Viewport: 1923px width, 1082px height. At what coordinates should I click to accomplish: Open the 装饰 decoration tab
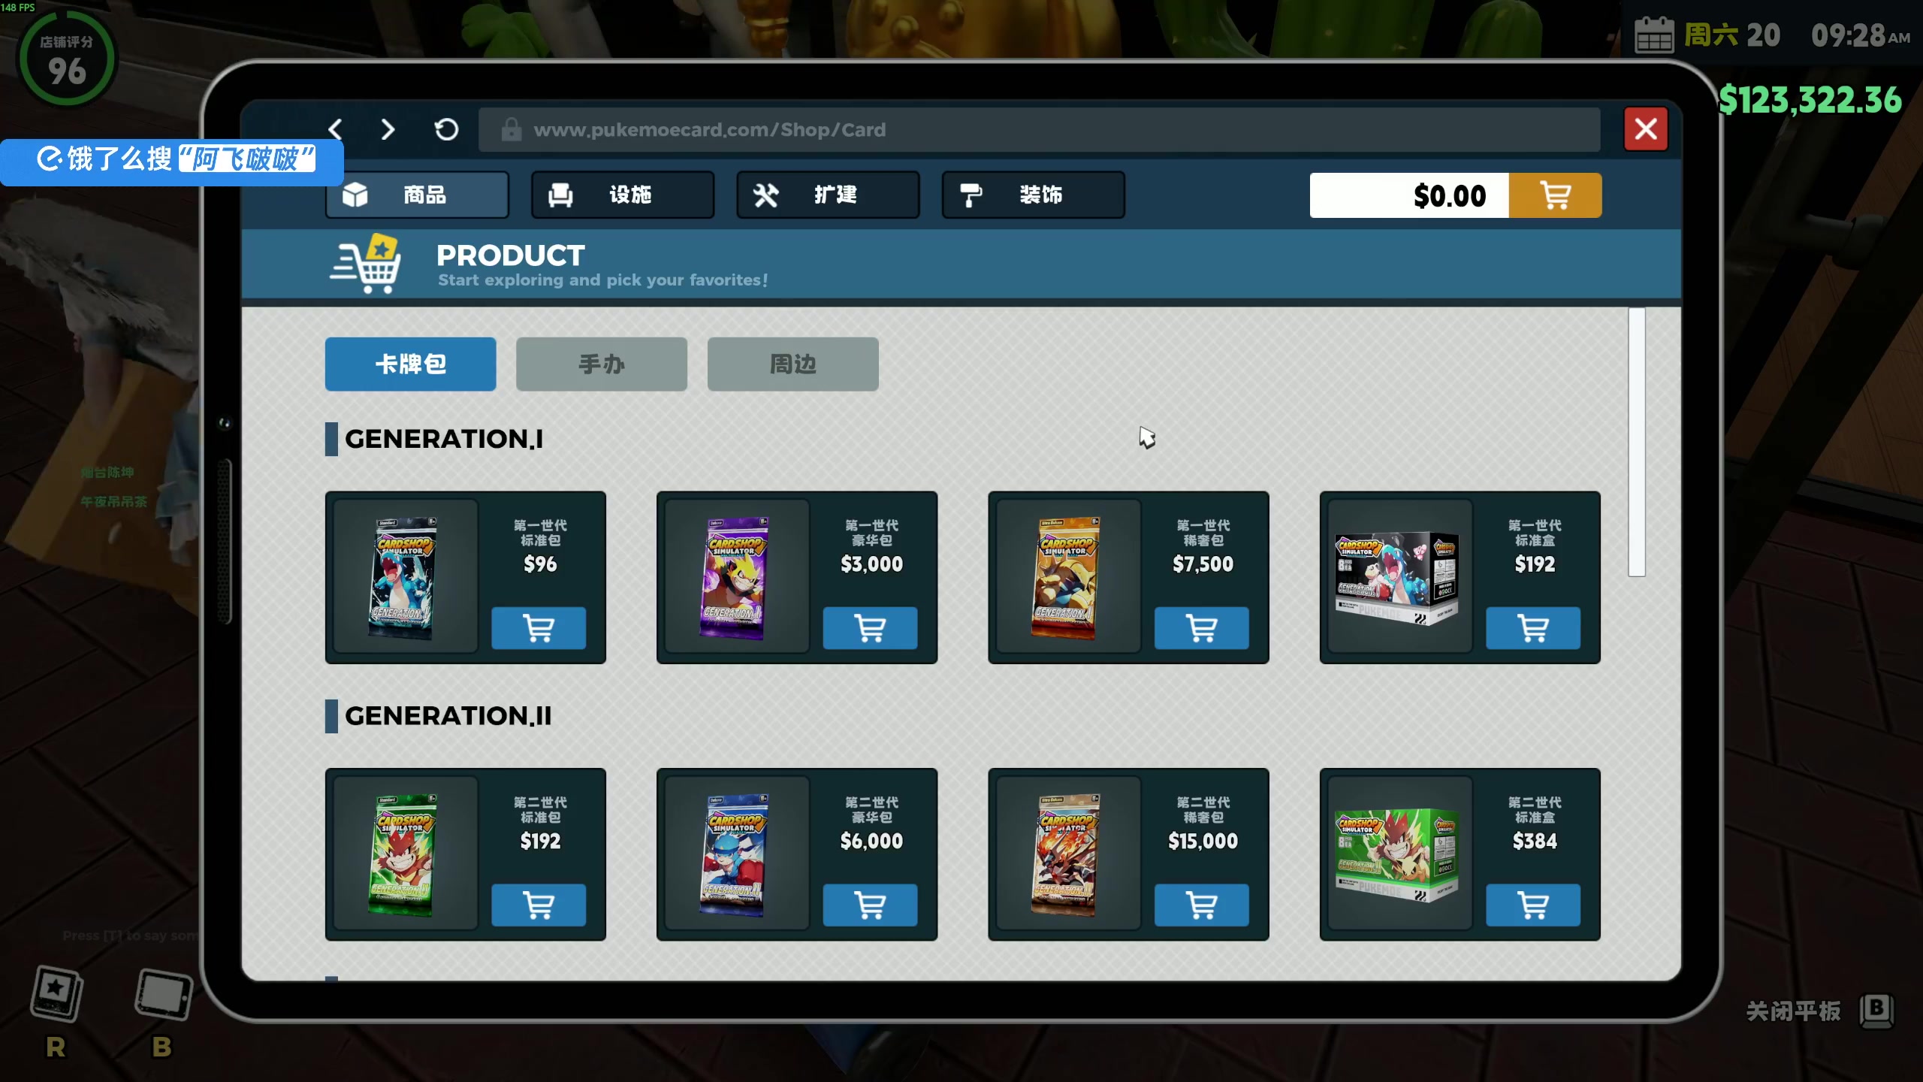coord(1033,195)
